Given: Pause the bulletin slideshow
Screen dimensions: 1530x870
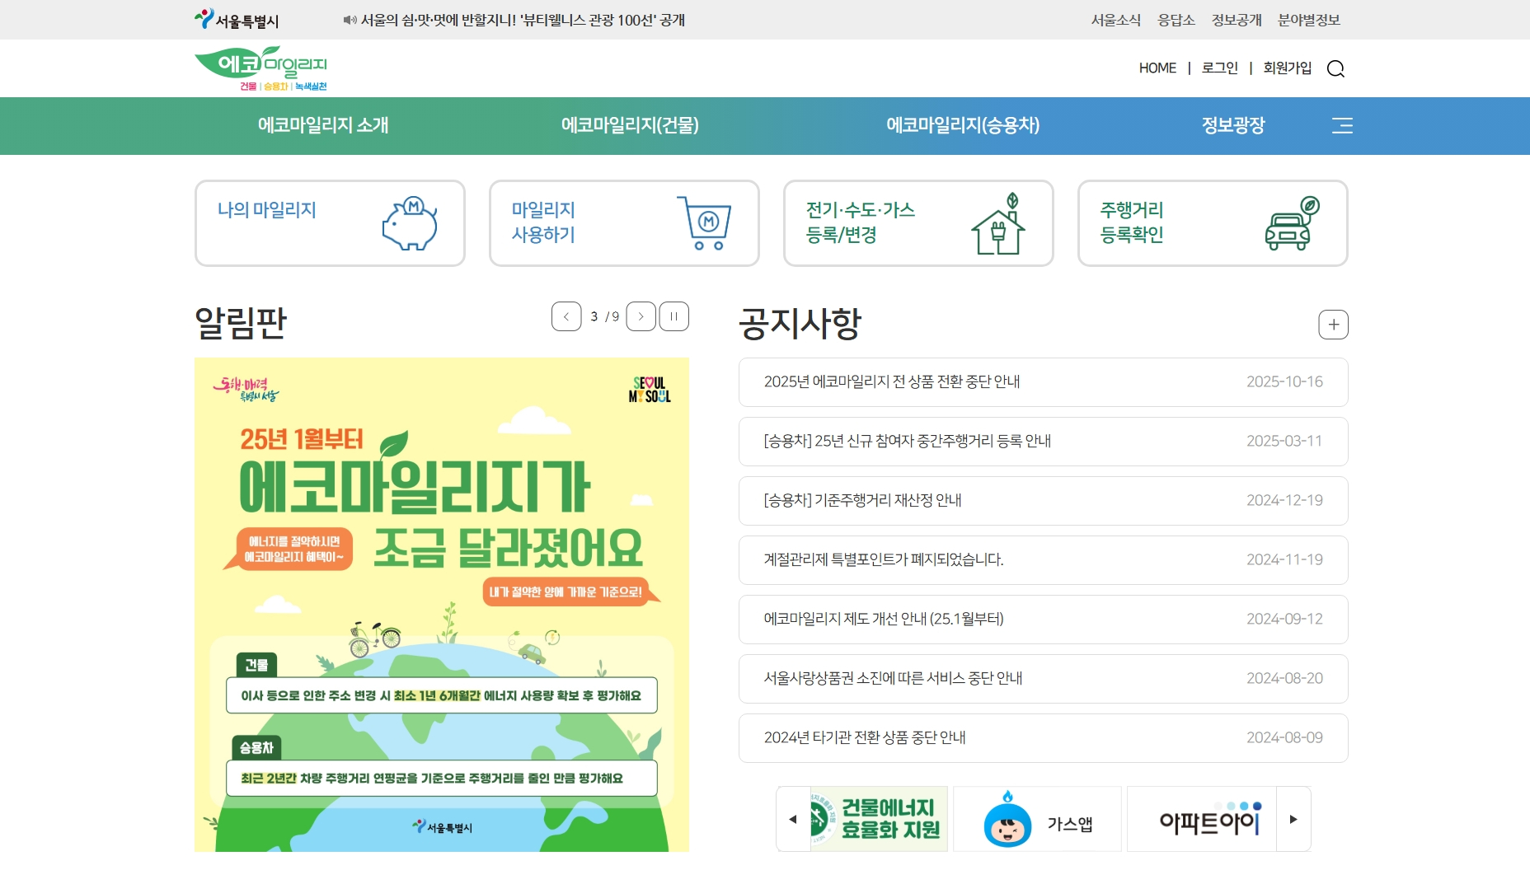Looking at the screenshot, I should click(x=673, y=316).
